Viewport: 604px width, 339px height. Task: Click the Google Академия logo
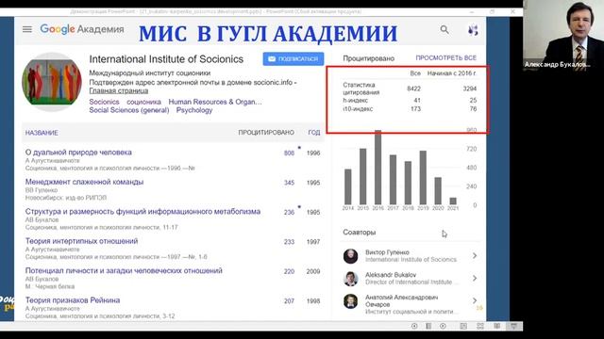(x=82, y=29)
